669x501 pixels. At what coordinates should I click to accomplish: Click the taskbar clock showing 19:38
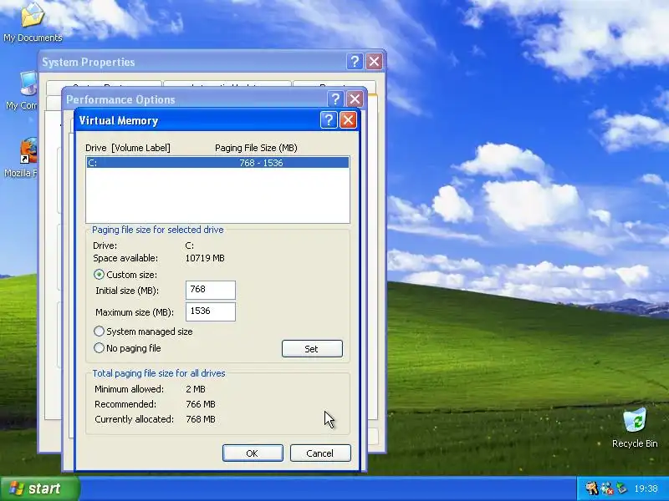(646, 488)
